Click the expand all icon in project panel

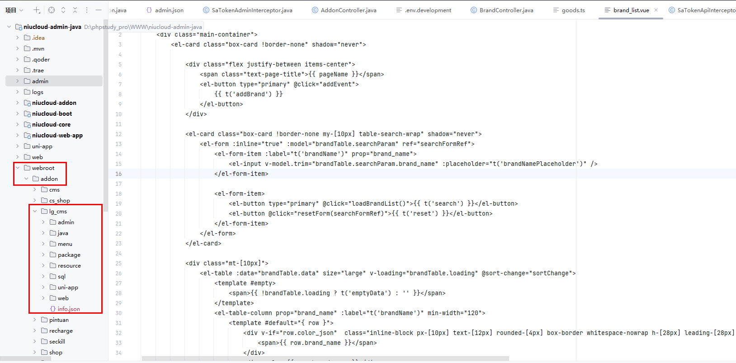click(63, 10)
